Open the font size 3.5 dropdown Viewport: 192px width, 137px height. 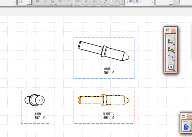pyautogui.click(x=29, y=2)
